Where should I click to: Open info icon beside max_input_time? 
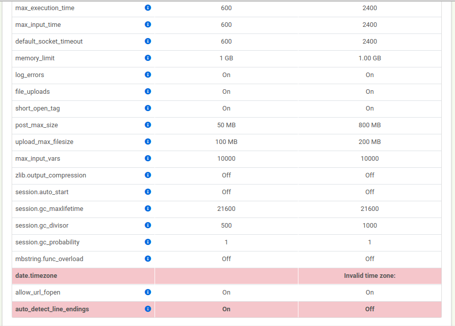pos(148,24)
